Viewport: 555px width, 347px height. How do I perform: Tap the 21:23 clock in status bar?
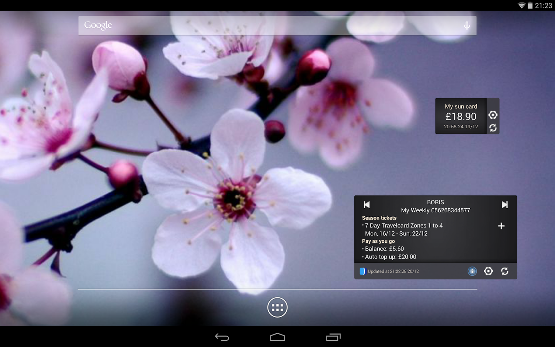pos(543,5)
